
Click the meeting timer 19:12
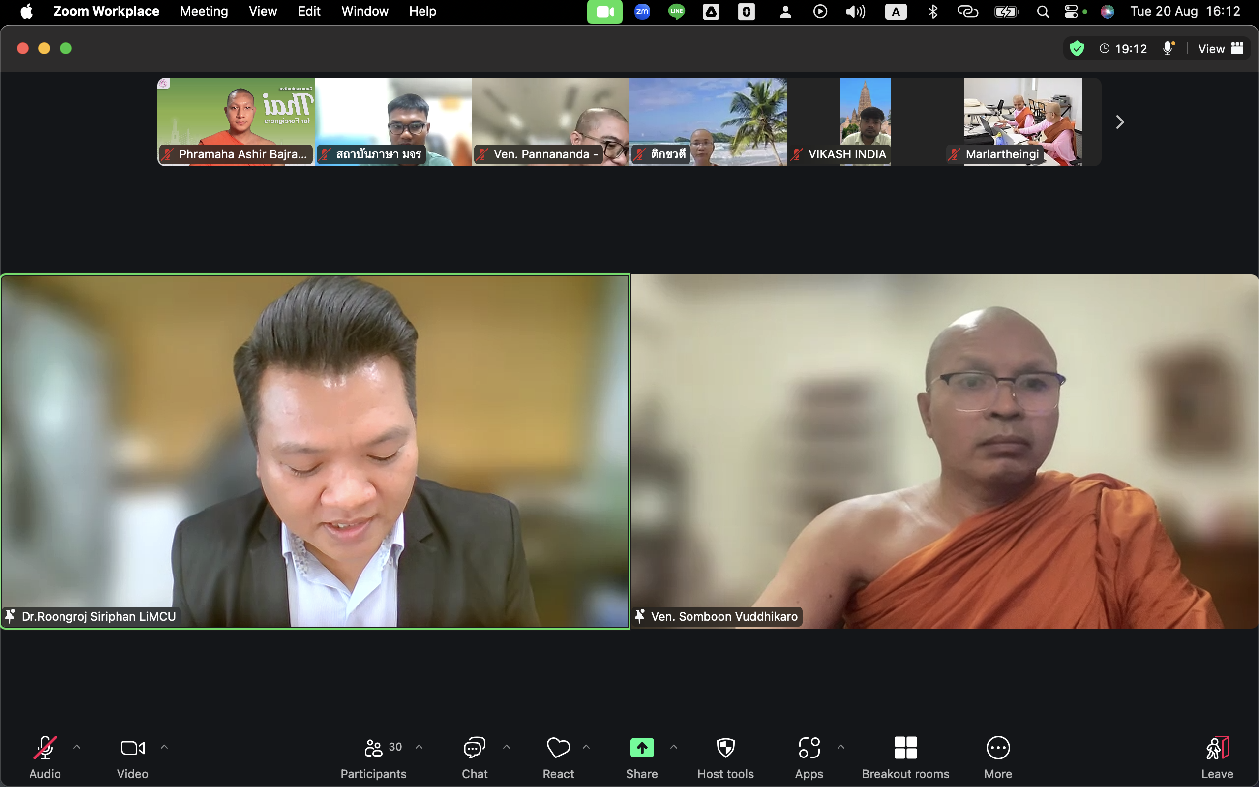tap(1123, 49)
